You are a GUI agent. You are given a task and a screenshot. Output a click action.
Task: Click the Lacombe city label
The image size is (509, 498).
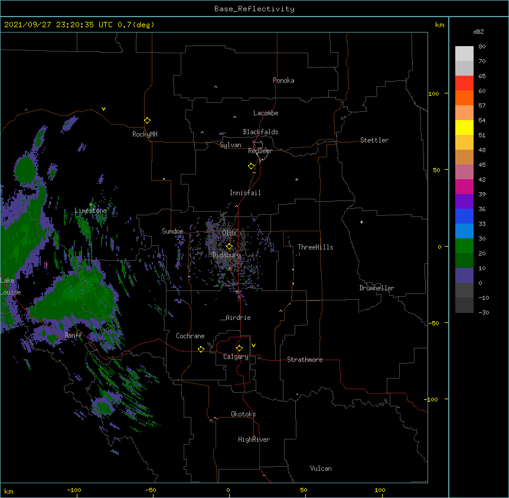point(266,113)
